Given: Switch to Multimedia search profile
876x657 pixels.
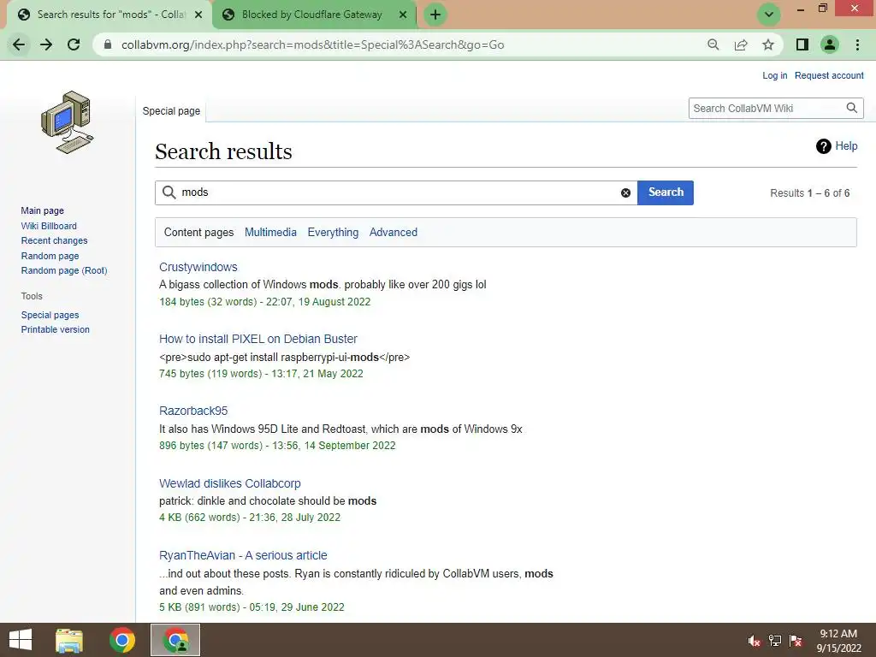Looking at the screenshot, I should click(270, 233).
